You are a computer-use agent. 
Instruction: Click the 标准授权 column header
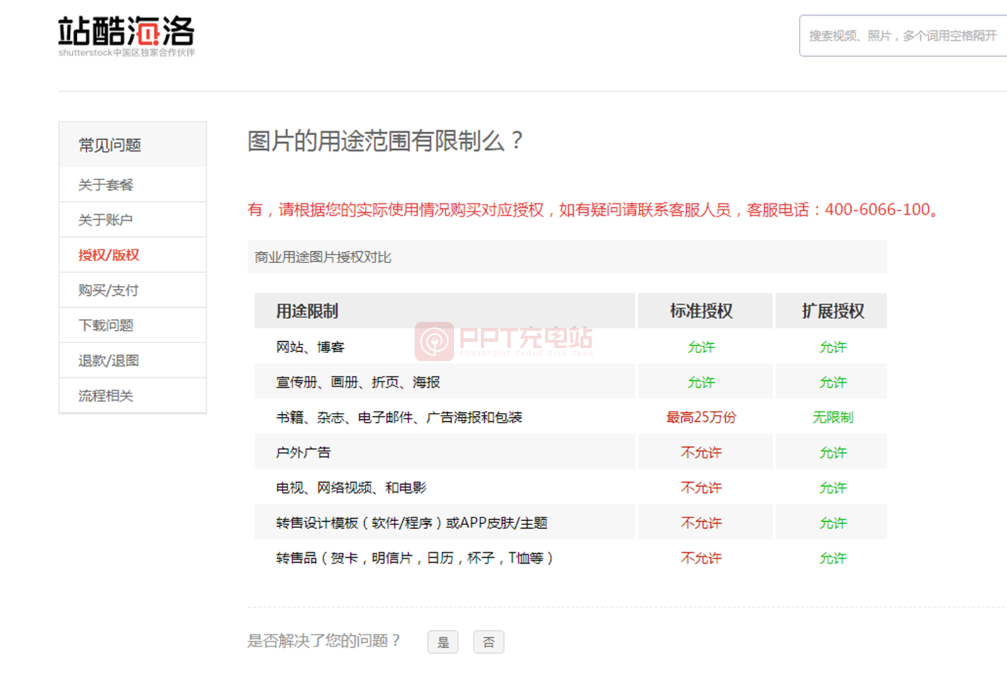(x=701, y=311)
